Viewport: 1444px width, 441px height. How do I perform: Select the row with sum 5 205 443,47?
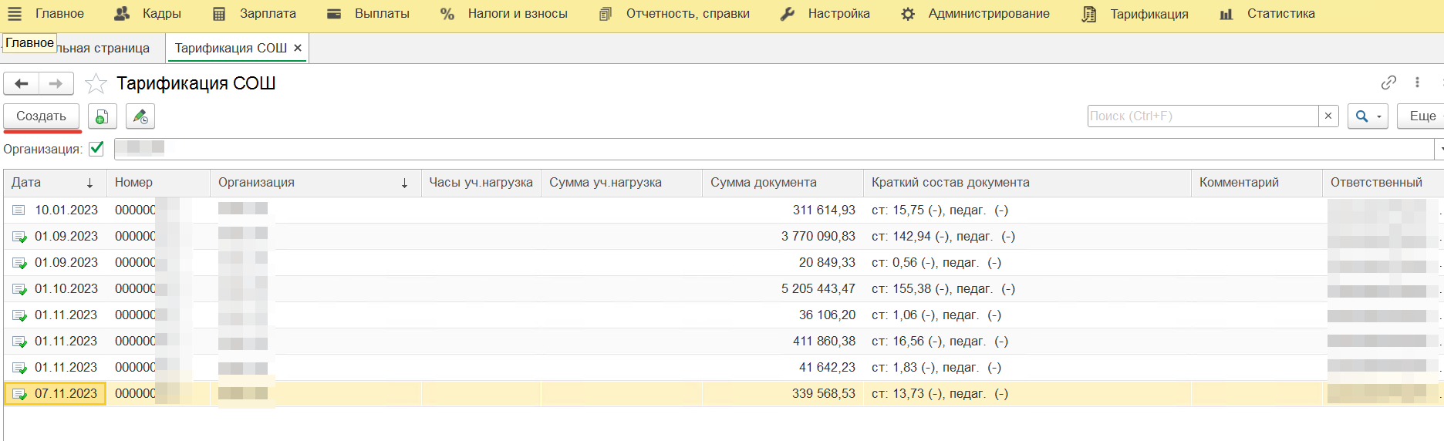tap(818, 289)
